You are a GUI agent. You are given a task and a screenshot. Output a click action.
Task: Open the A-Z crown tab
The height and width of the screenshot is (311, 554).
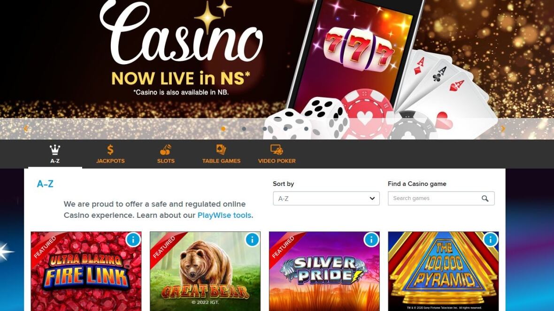(55, 154)
